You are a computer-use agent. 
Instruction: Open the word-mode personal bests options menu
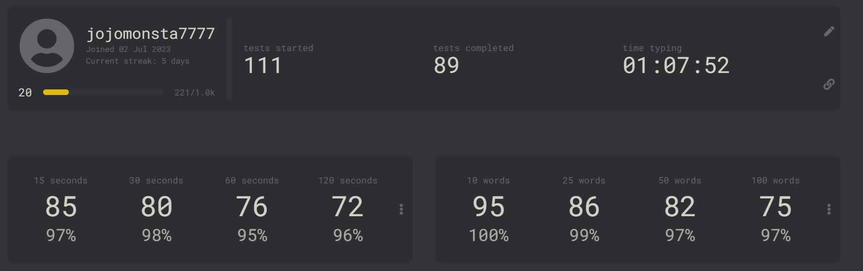point(829,209)
